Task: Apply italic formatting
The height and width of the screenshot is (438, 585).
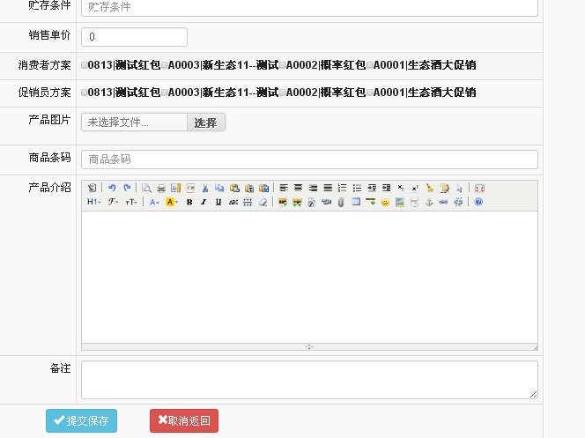Action: [204, 202]
